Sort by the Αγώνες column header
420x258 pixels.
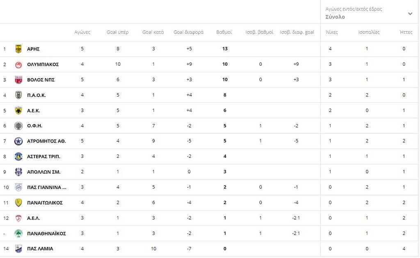click(x=82, y=32)
